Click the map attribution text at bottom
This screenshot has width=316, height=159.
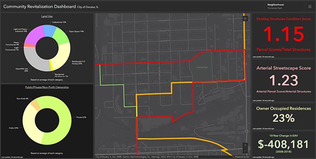click(147, 156)
